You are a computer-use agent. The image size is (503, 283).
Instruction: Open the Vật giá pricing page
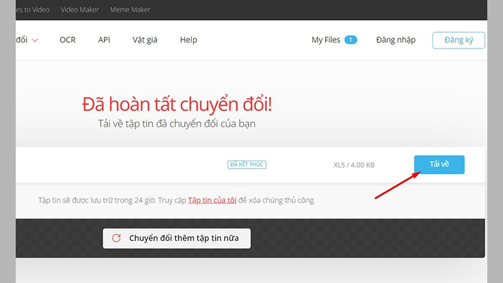(145, 40)
